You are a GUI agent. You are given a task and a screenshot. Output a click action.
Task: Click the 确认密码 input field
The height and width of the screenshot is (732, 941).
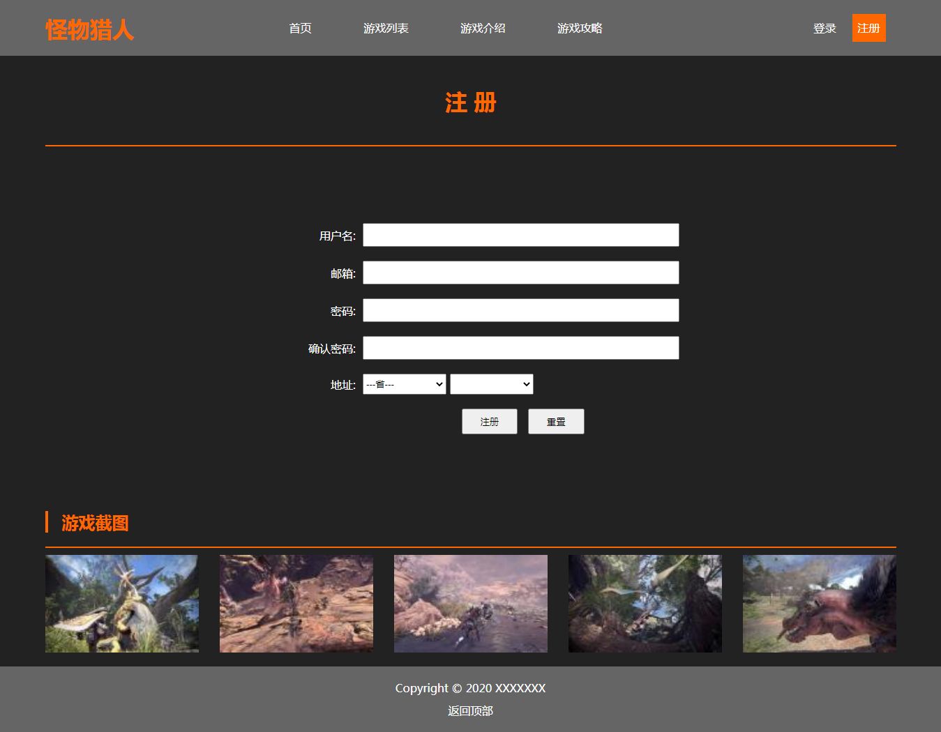(521, 348)
